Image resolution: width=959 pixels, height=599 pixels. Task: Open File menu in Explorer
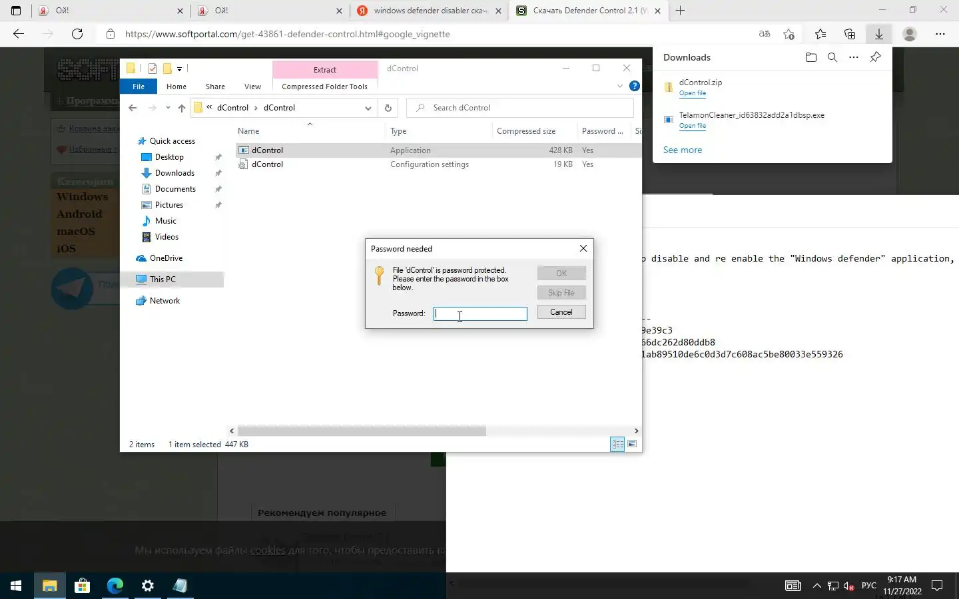(139, 87)
